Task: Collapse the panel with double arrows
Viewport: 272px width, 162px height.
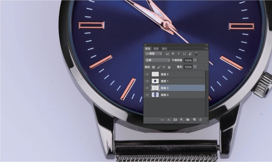Action: pos(207,45)
